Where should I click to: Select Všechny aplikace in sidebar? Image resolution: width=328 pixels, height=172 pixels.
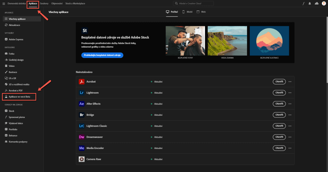coord(22,19)
